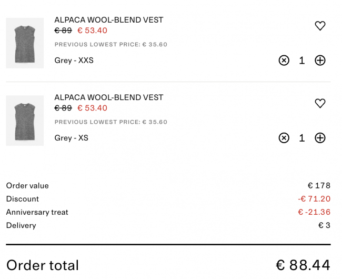
Task: Open the second Alpaca Wool-Blend Vest title link
Action: coord(108,97)
